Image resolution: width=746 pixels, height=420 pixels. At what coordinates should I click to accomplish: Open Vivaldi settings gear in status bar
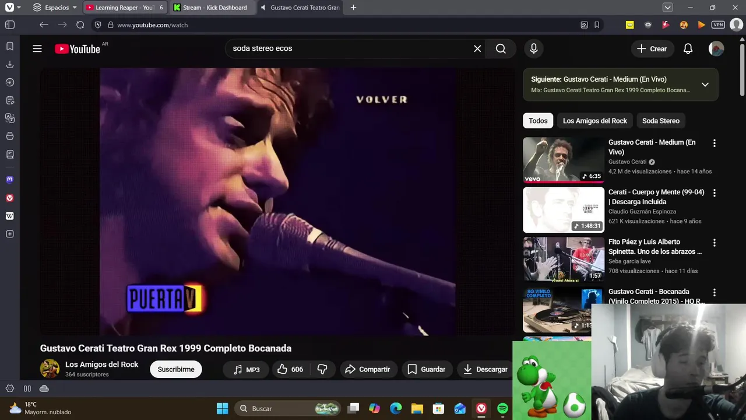point(10,388)
